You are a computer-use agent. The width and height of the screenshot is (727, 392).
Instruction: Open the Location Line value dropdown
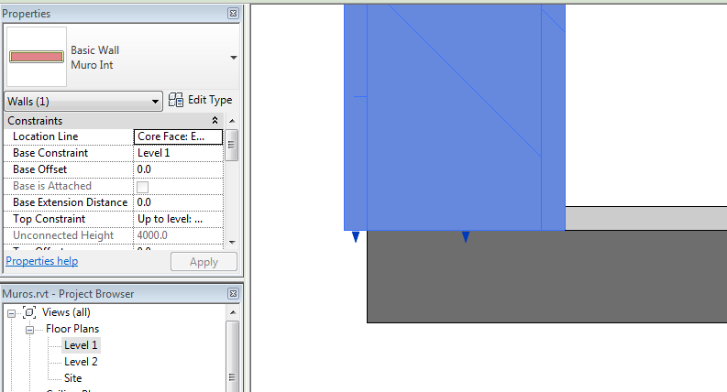[x=178, y=136]
